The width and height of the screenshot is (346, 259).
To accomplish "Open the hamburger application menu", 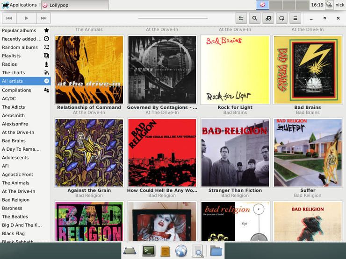I will (295, 18).
